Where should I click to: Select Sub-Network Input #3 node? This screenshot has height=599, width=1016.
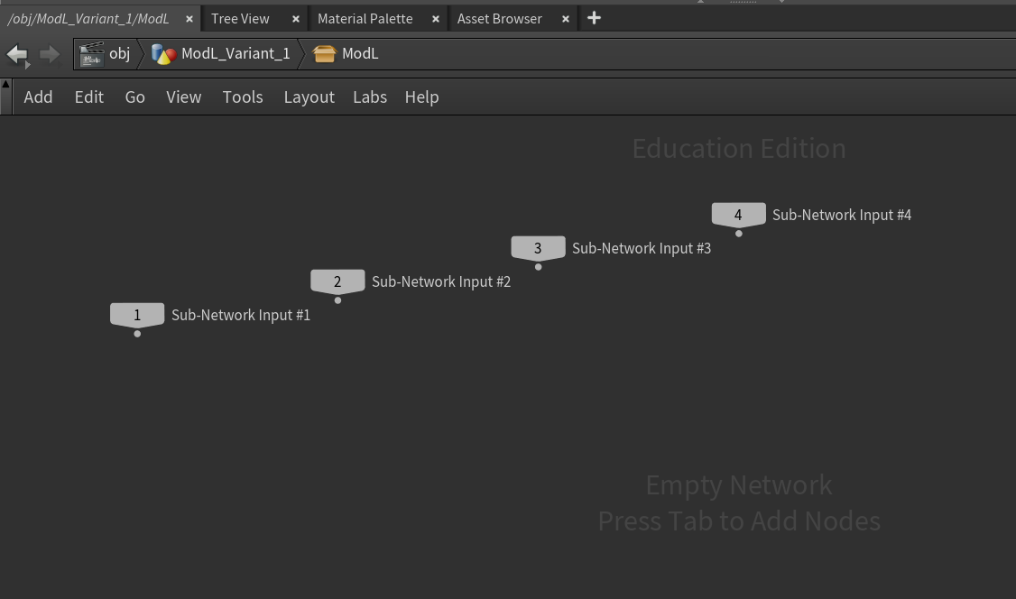pyautogui.click(x=538, y=248)
